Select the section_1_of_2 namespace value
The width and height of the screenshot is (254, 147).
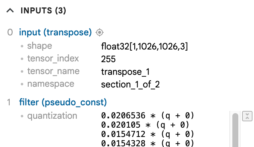pos(131,84)
